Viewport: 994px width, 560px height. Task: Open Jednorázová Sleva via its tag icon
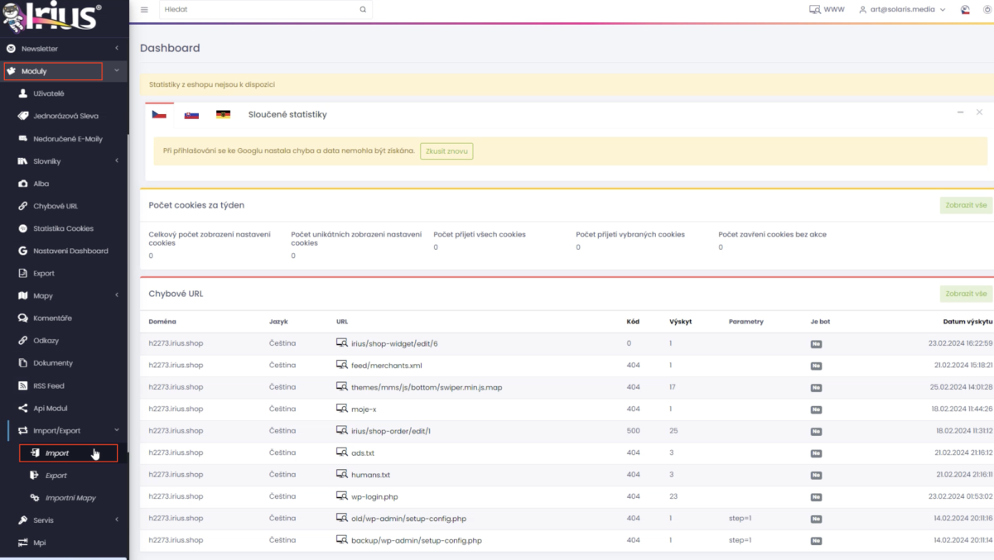point(23,116)
